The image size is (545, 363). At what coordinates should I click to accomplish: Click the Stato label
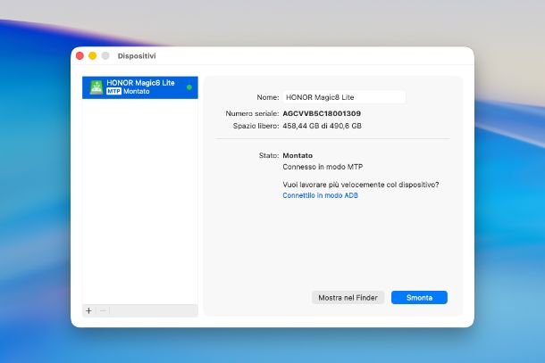269,155
